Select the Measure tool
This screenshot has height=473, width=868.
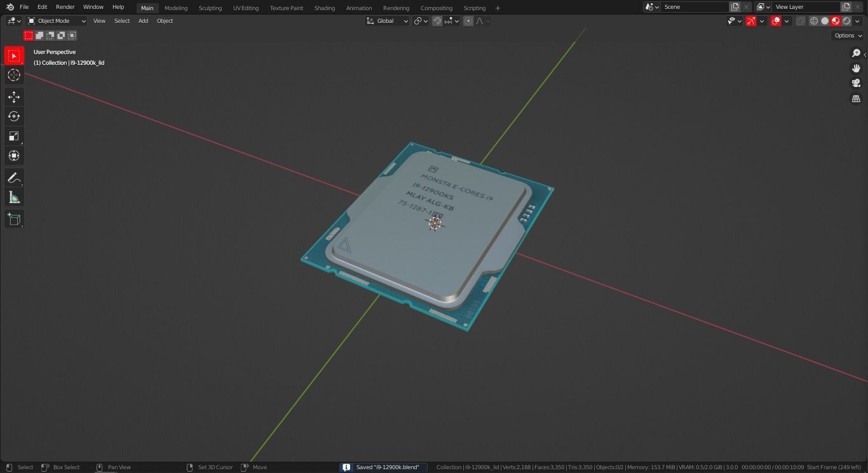tap(14, 197)
